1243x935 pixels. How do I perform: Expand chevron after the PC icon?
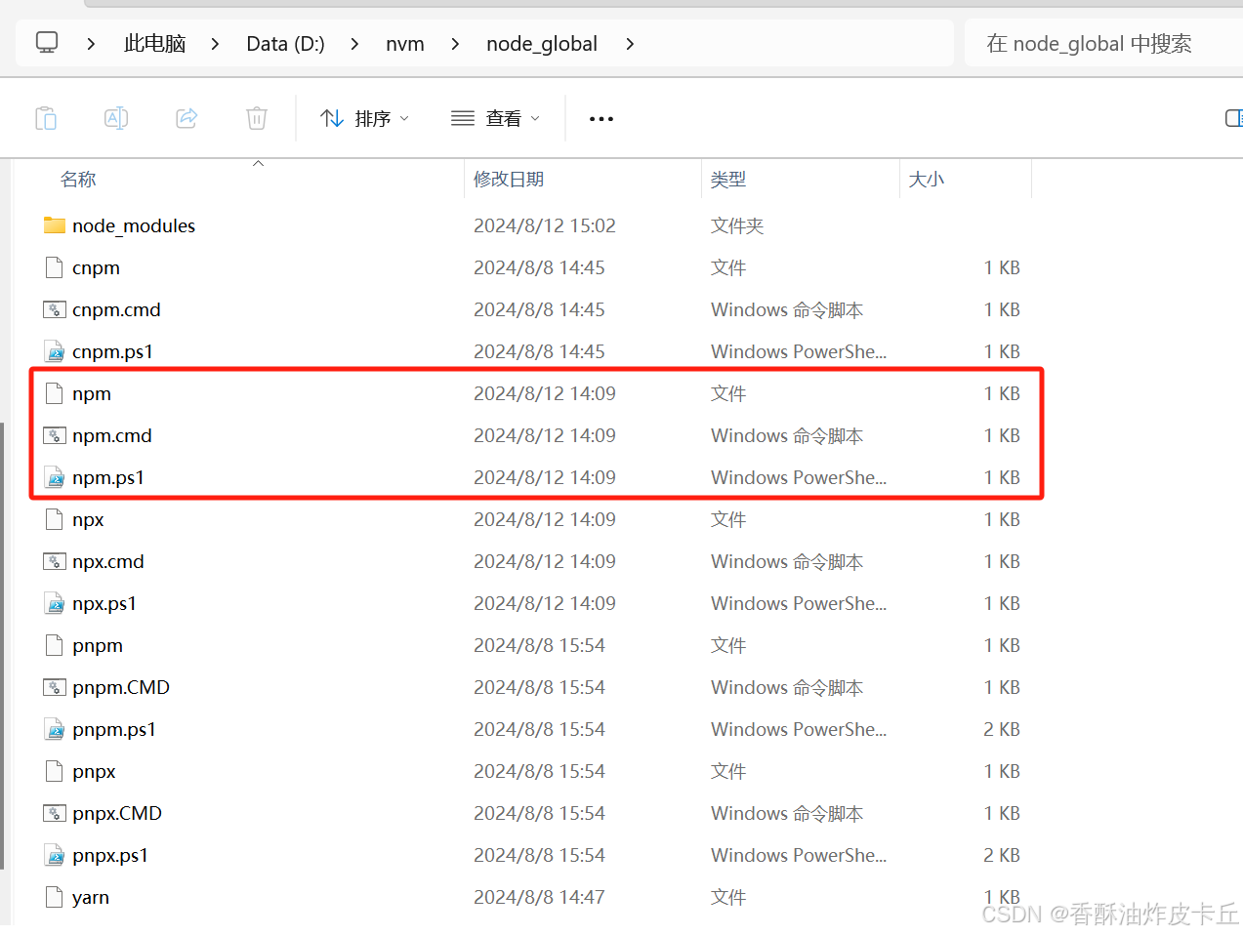pyautogui.click(x=91, y=44)
